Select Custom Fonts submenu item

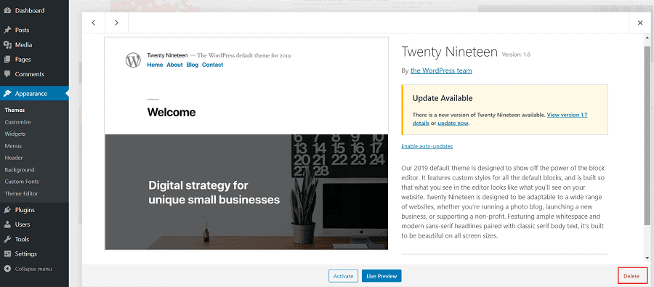point(22,182)
